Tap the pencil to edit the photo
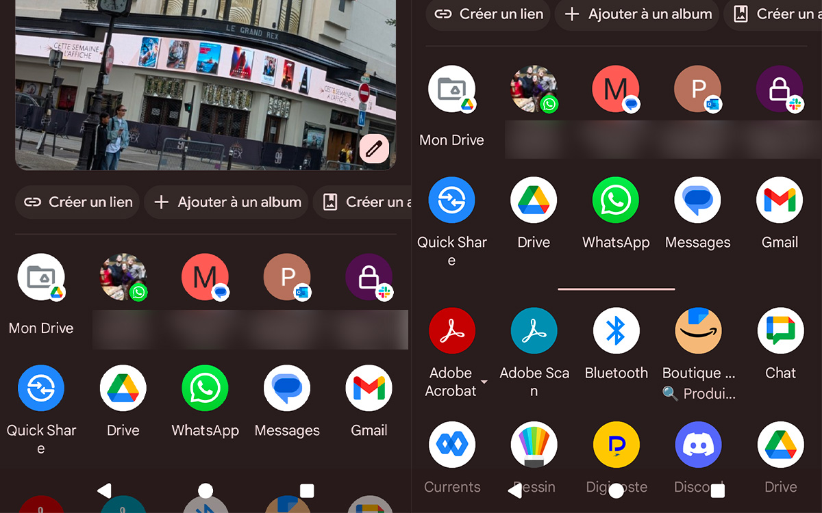 (x=374, y=149)
